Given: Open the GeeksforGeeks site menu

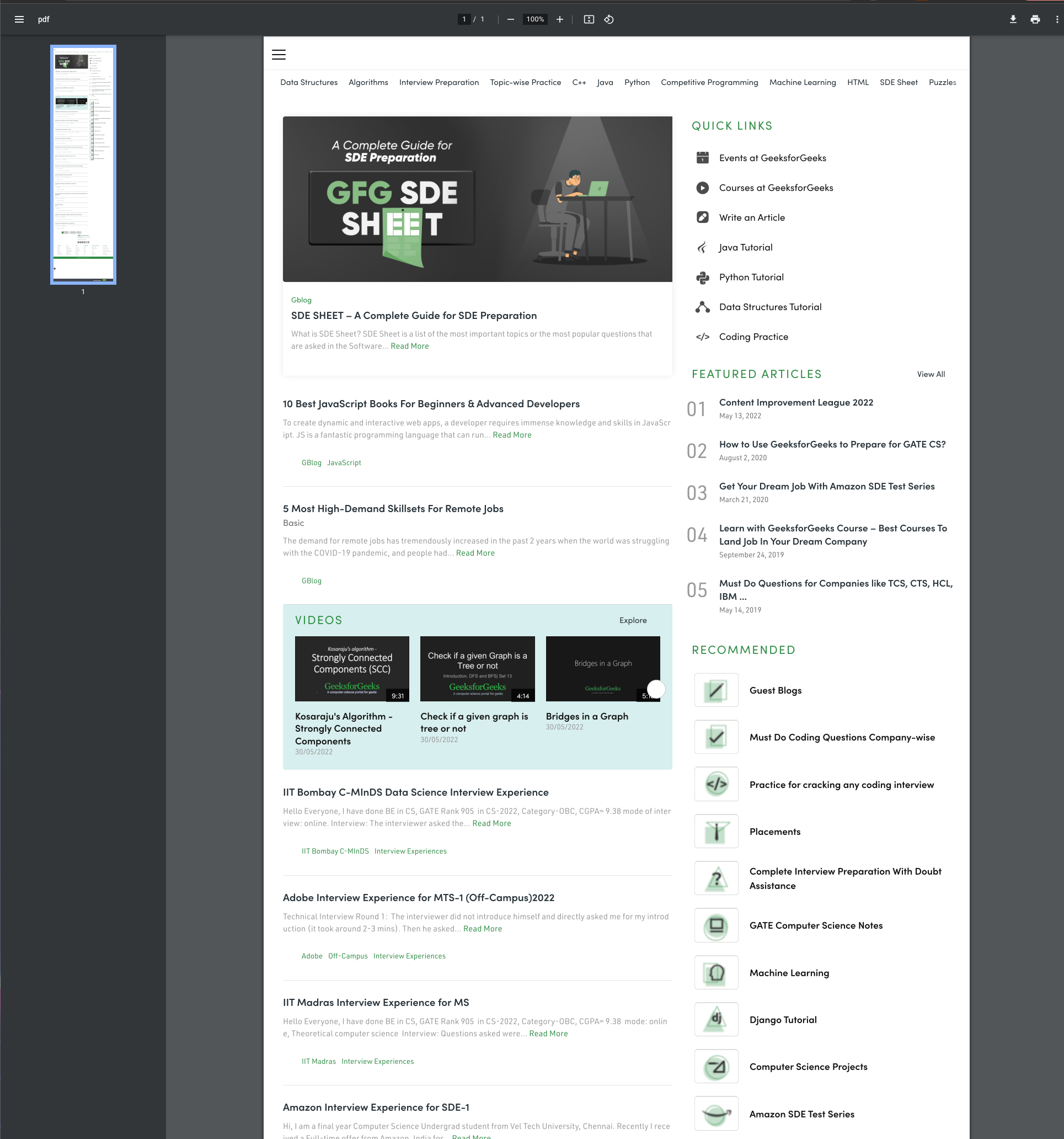Looking at the screenshot, I should [279, 55].
